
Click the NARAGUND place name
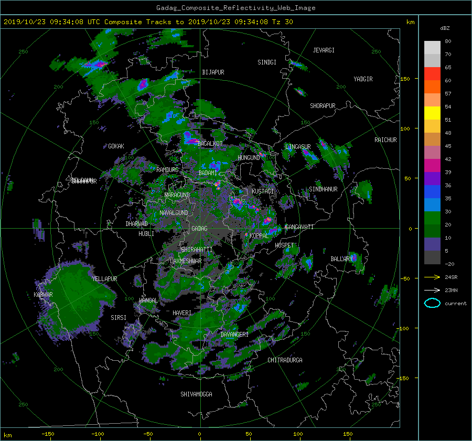coord(177,195)
